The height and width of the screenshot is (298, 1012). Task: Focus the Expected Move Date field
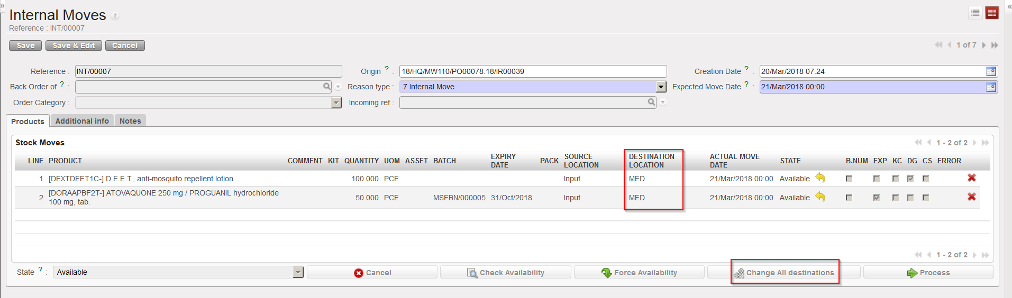coord(872,87)
